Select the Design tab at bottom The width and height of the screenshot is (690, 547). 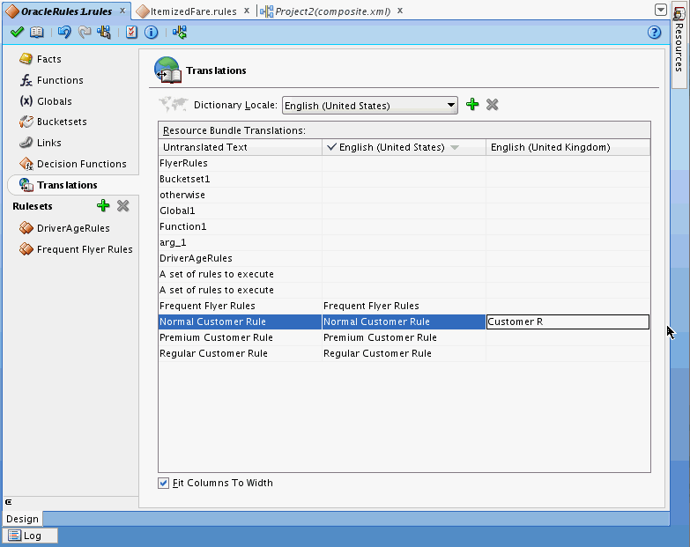tap(22, 519)
